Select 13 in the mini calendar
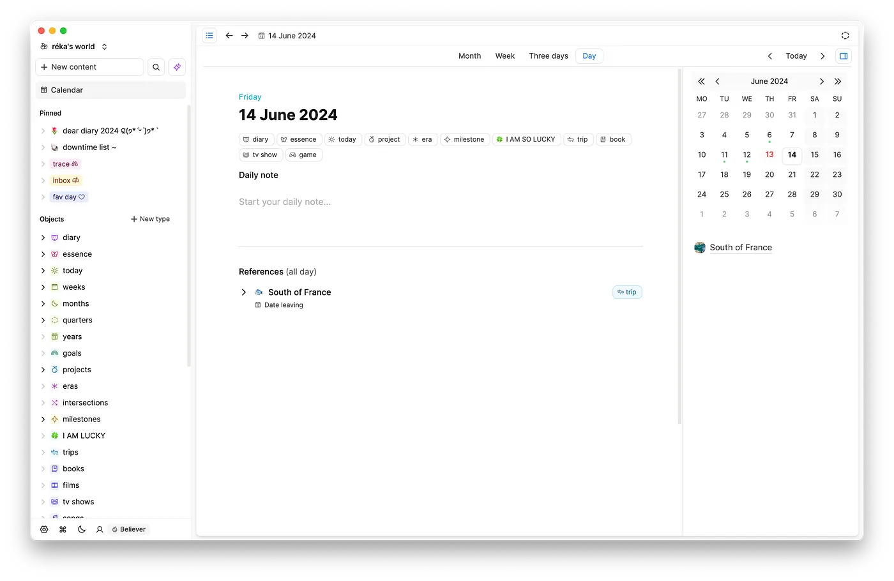The height and width of the screenshot is (581, 894). (769, 155)
